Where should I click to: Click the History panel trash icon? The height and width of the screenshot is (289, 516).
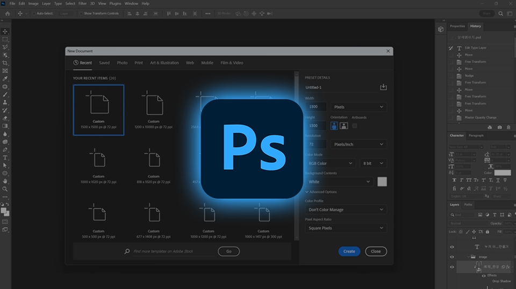pyautogui.click(x=508, y=127)
